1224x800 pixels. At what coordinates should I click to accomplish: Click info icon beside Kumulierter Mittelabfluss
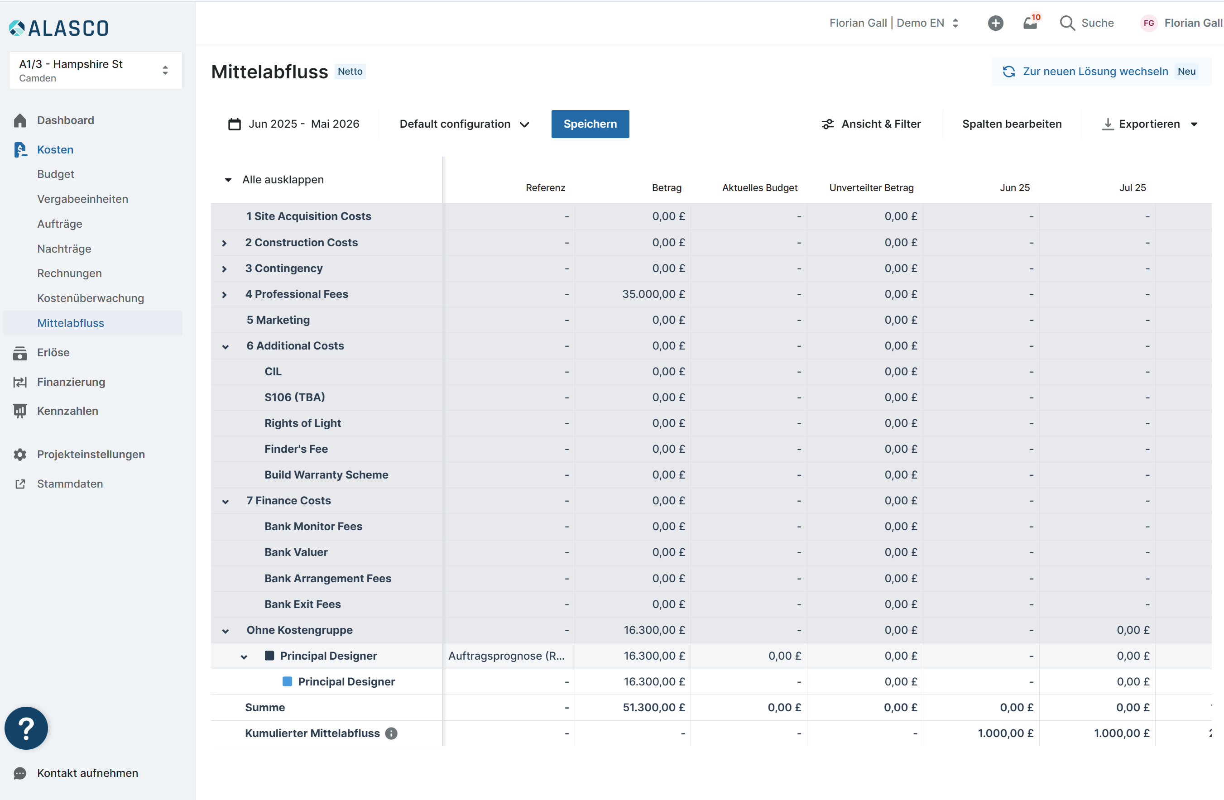click(391, 733)
